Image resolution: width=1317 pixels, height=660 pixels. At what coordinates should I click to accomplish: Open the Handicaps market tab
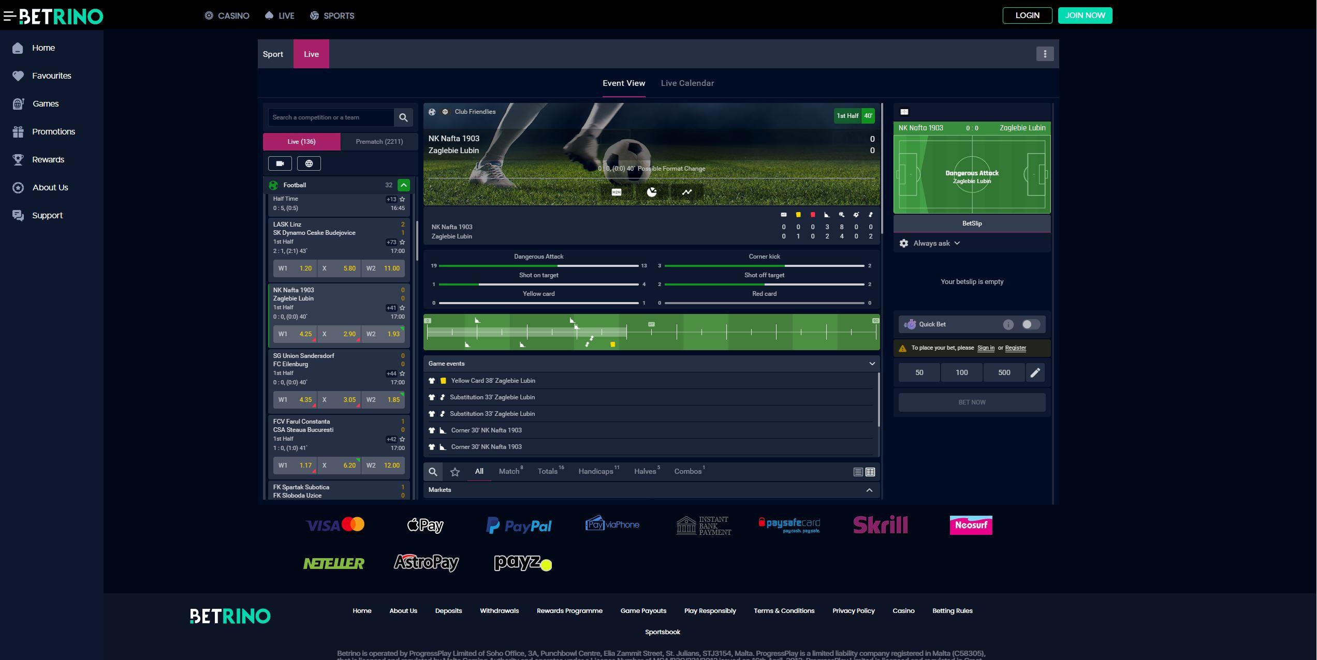tap(596, 471)
